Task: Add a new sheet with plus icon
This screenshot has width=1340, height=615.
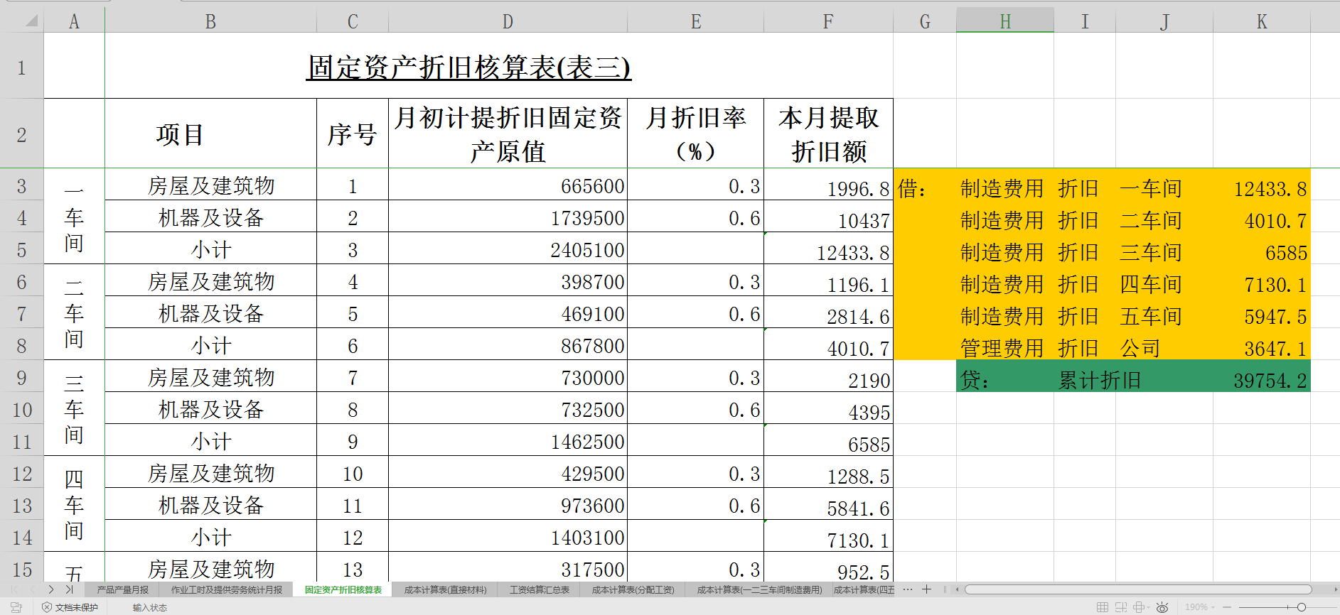Action: coord(926,589)
